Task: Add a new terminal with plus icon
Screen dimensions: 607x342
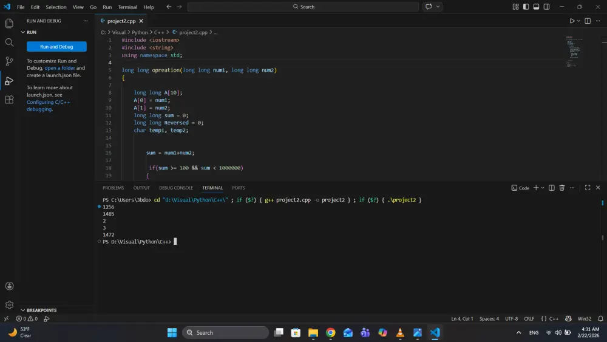Action: [536, 188]
